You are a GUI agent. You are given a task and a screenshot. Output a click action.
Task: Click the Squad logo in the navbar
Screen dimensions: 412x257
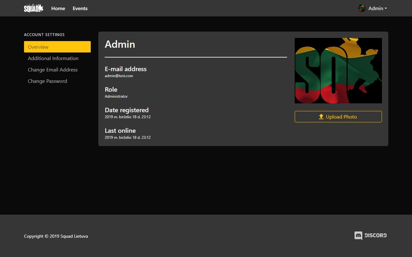[34, 8]
